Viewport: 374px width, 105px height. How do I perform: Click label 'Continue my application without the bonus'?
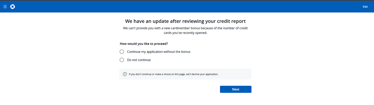click(159, 52)
